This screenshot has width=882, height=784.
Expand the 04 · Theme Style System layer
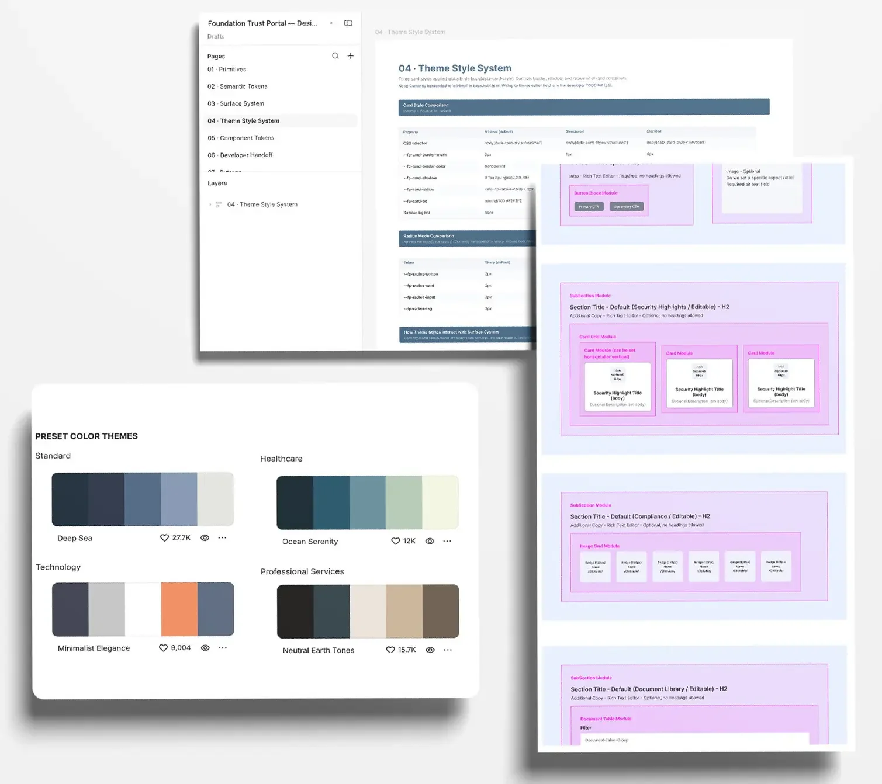[x=210, y=205]
